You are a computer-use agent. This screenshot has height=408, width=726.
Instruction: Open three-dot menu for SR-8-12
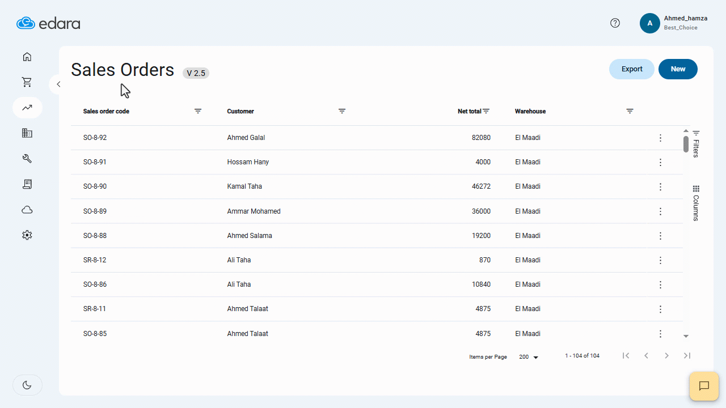coord(660,260)
